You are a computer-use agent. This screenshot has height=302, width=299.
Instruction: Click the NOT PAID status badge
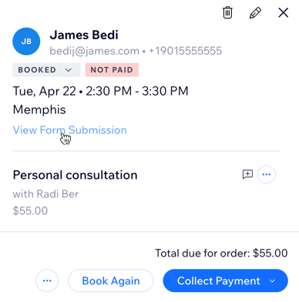point(112,70)
